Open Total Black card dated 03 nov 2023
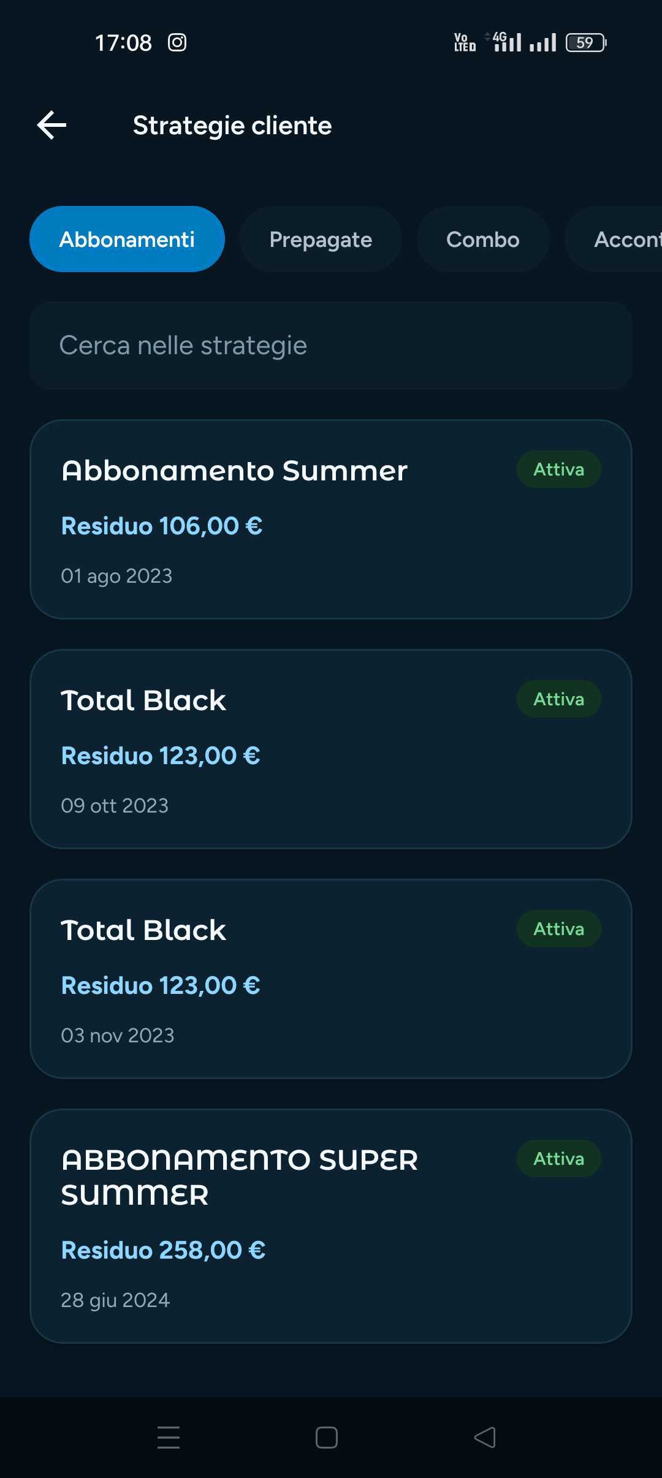 point(331,979)
